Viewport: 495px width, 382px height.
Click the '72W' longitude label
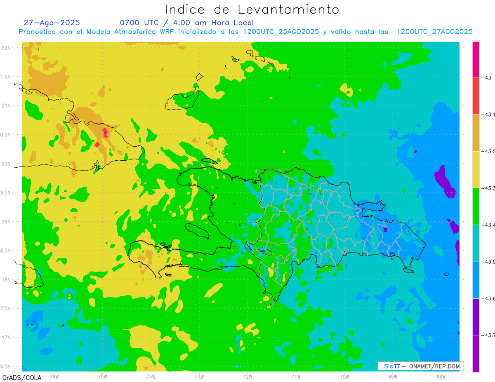tap(247, 376)
